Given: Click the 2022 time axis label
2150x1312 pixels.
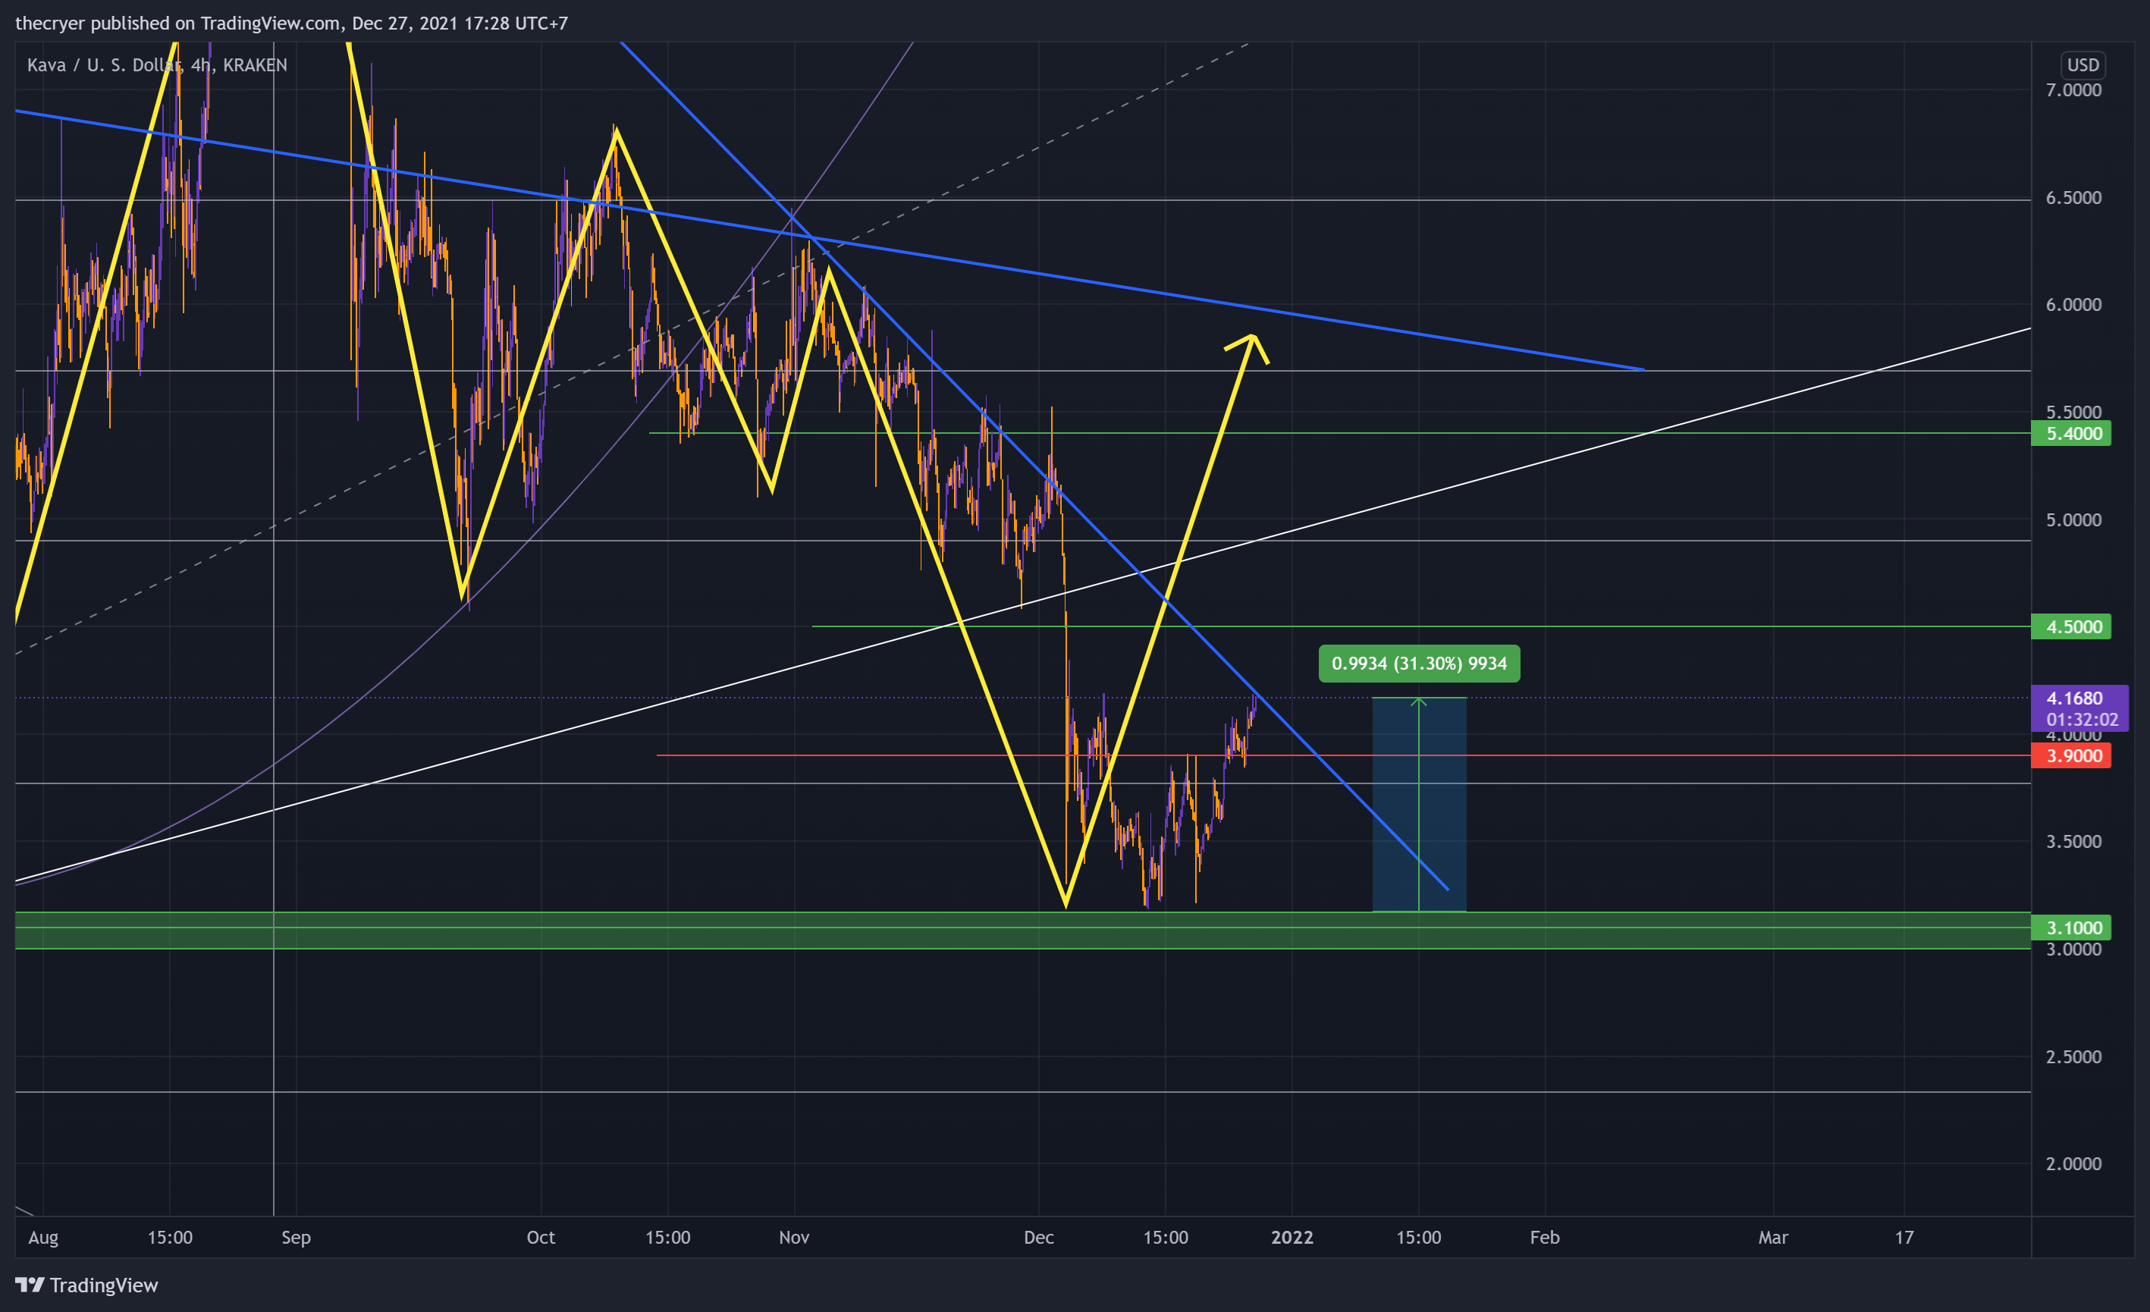Looking at the screenshot, I should point(1292,1237).
